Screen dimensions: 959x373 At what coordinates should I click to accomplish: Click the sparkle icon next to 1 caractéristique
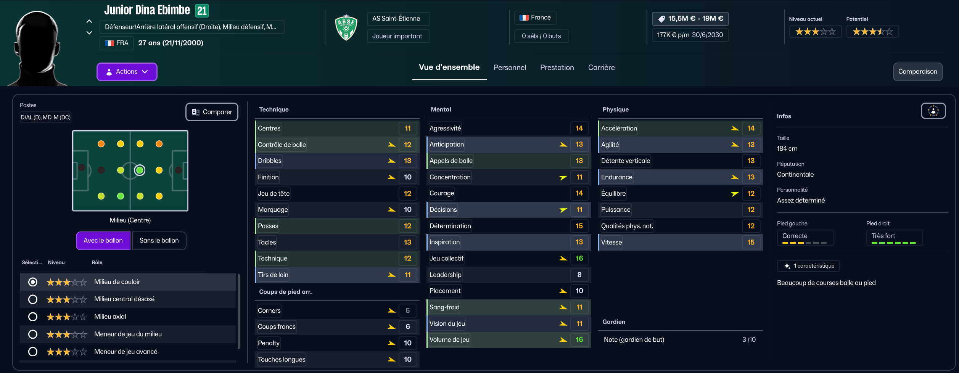(x=787, y=266)
